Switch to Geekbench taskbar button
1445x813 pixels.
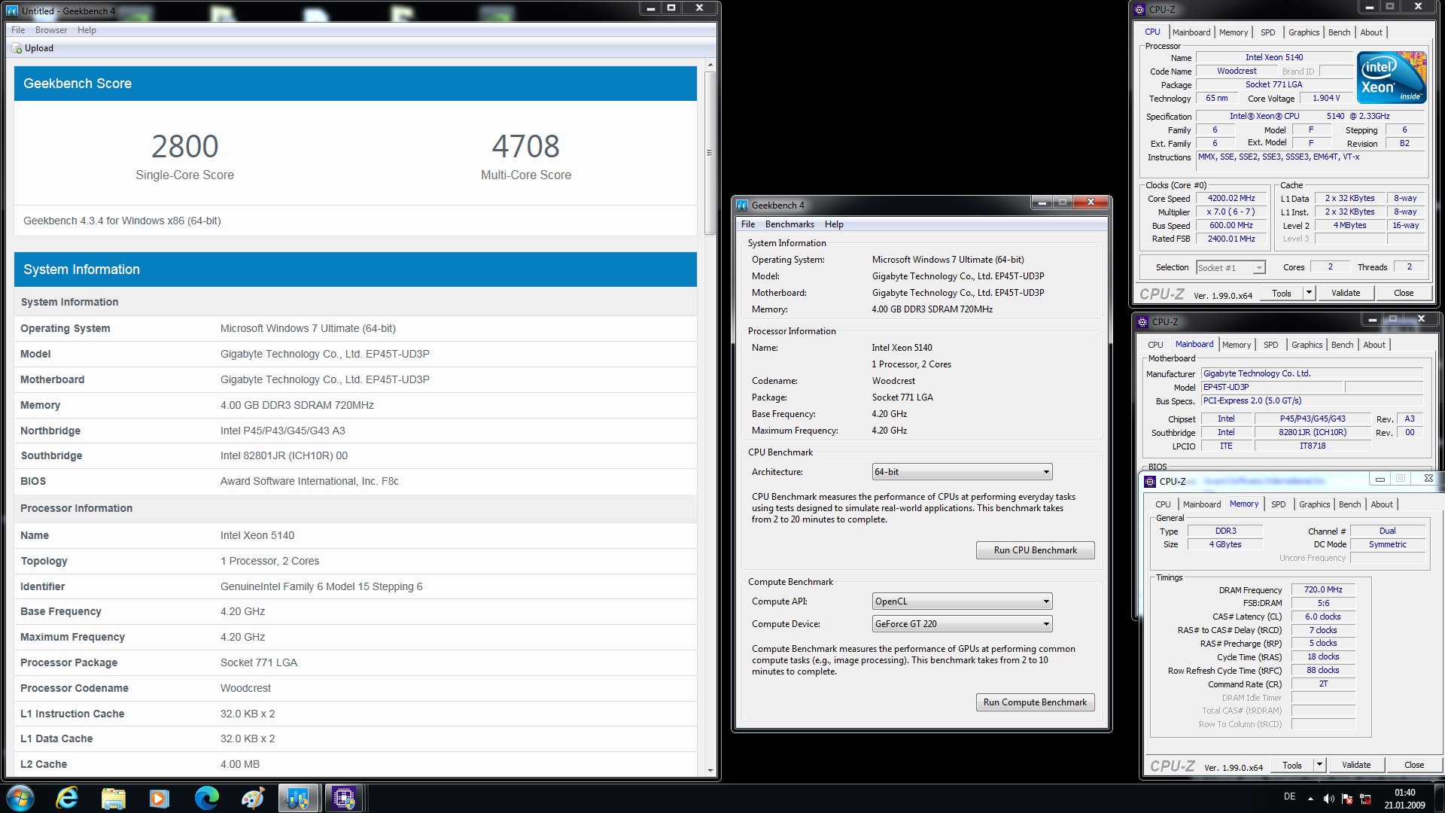(x=299, y=798)
